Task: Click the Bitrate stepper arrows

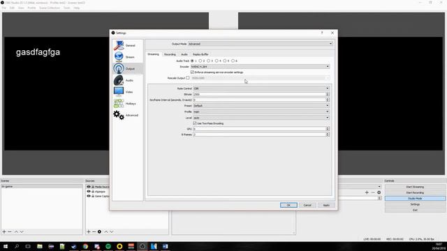Action: click(x=328, y=94)
